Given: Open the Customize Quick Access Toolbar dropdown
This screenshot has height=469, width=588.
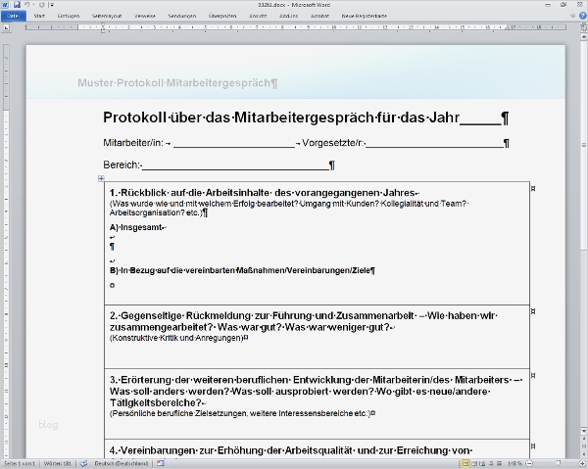Looking at the screenshot, I should [51, 5].
